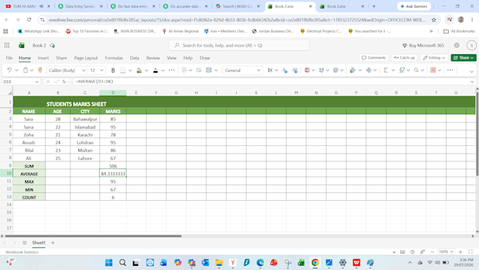Open the app launcher grid
The image size is (479, 270).
(x=7, y=45)
